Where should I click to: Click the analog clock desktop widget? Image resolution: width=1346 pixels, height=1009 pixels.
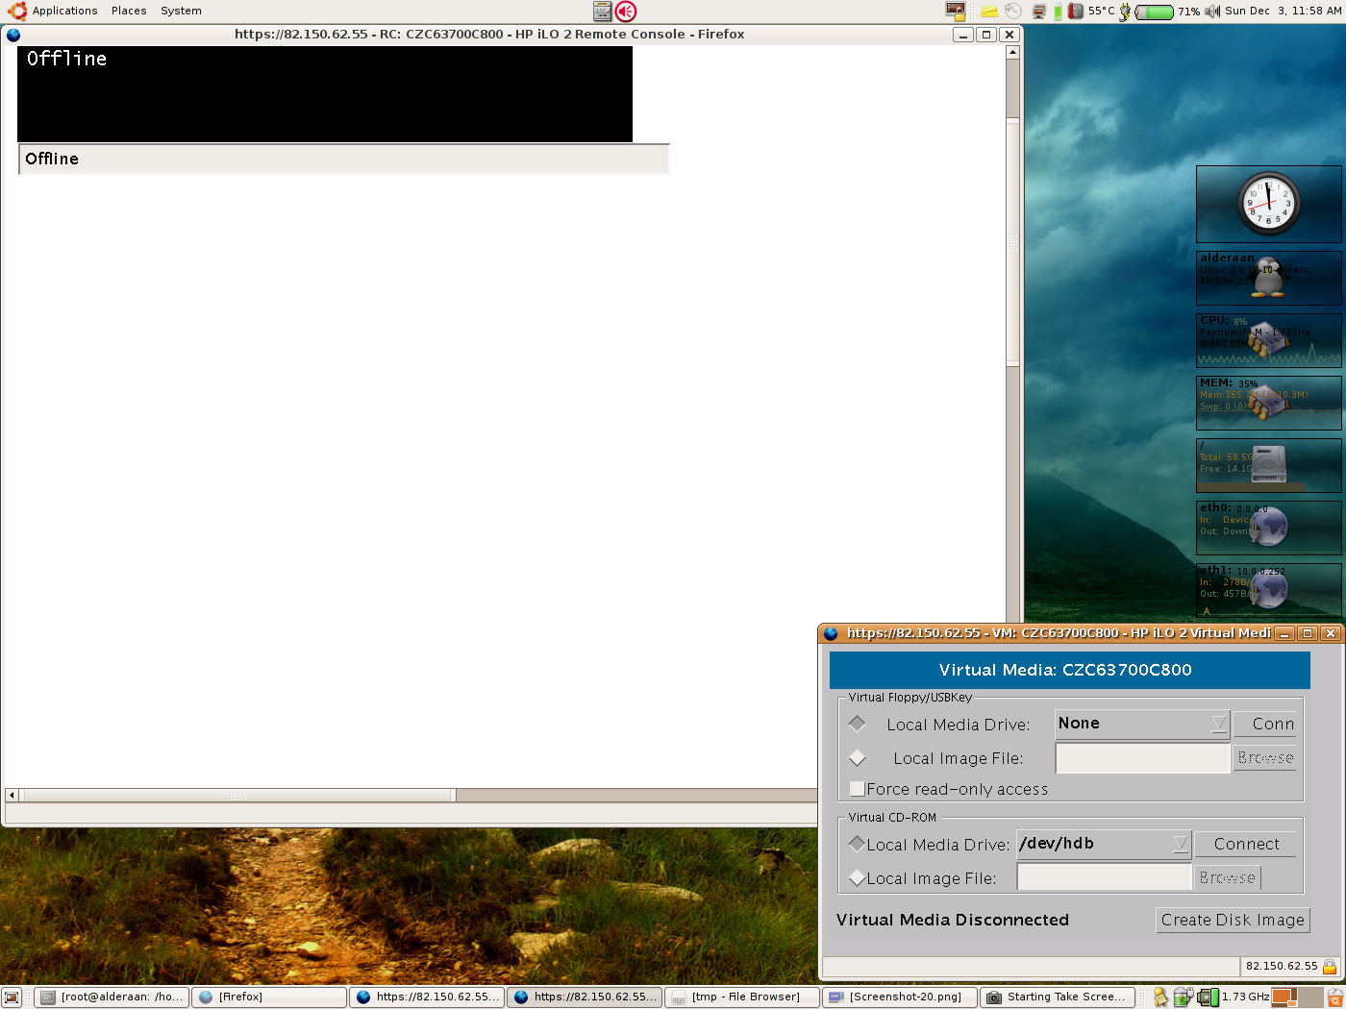[x=1268, y=204]
